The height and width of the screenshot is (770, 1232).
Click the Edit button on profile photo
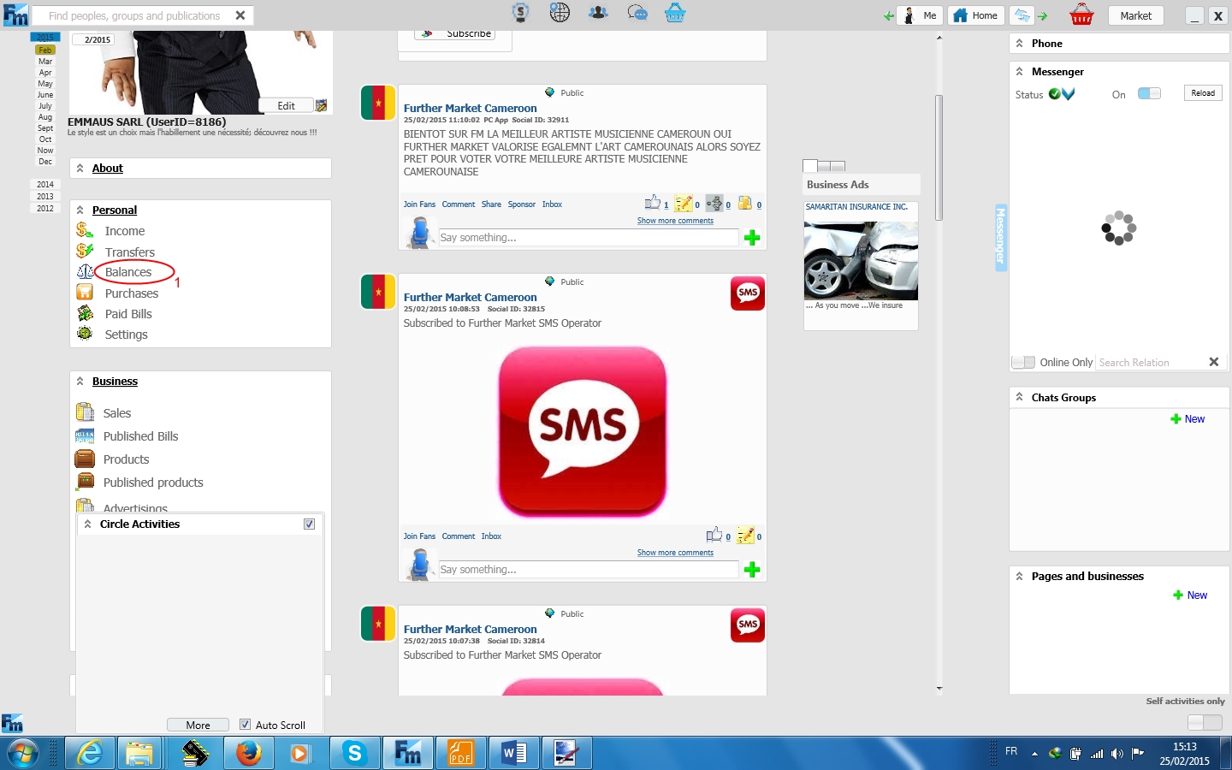tap(286, 105)
